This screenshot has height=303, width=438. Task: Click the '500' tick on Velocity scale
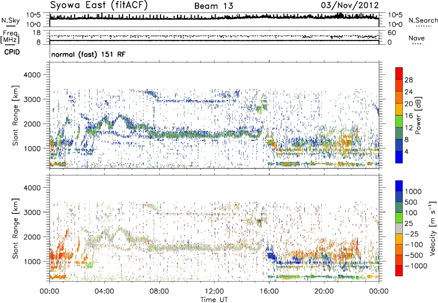[411, 202]
